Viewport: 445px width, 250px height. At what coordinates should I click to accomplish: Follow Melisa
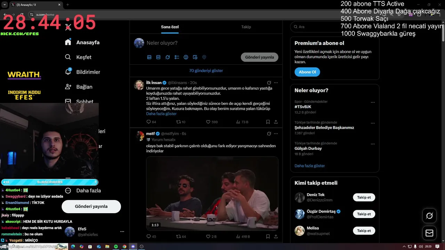click(364, 231)
